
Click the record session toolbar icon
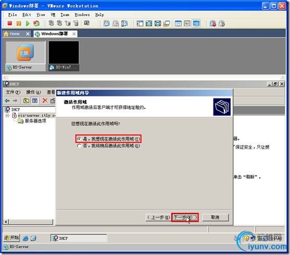[213, 23]
